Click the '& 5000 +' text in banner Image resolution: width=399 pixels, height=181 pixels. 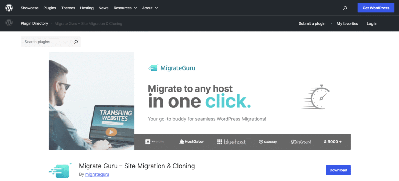pyautogui.click(x=333, y=142)
